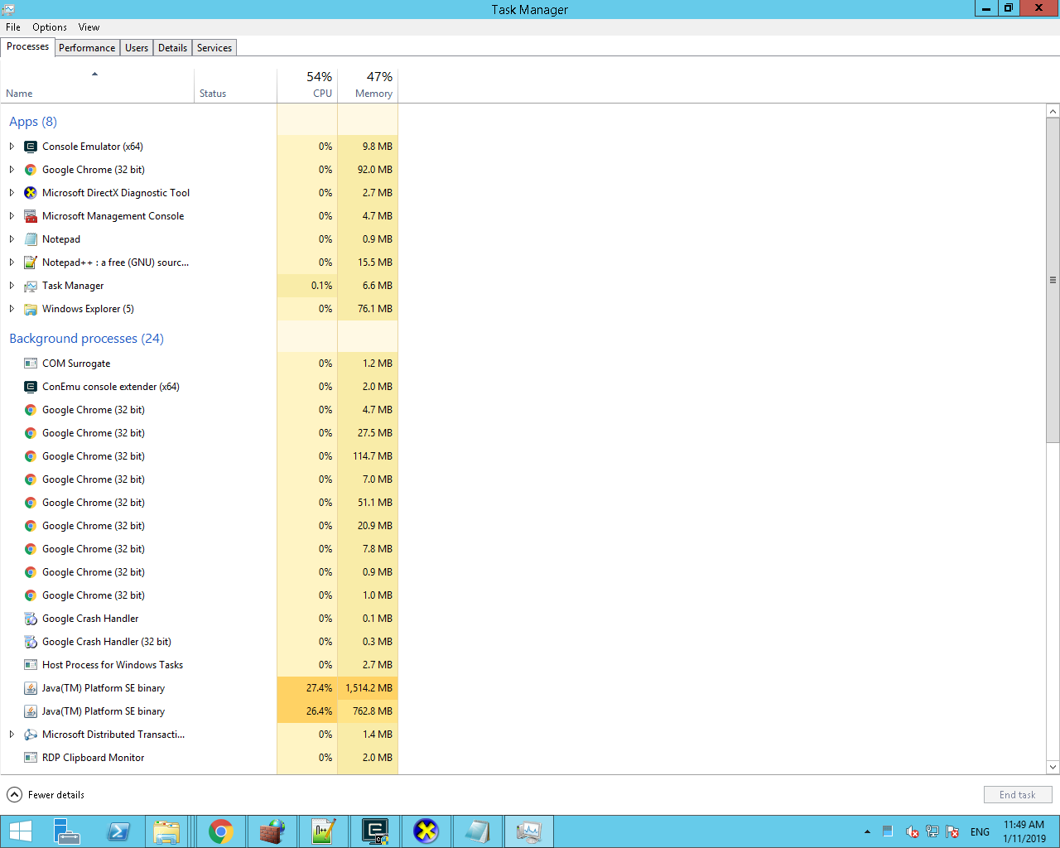Click the End task button

point(1018,795)
